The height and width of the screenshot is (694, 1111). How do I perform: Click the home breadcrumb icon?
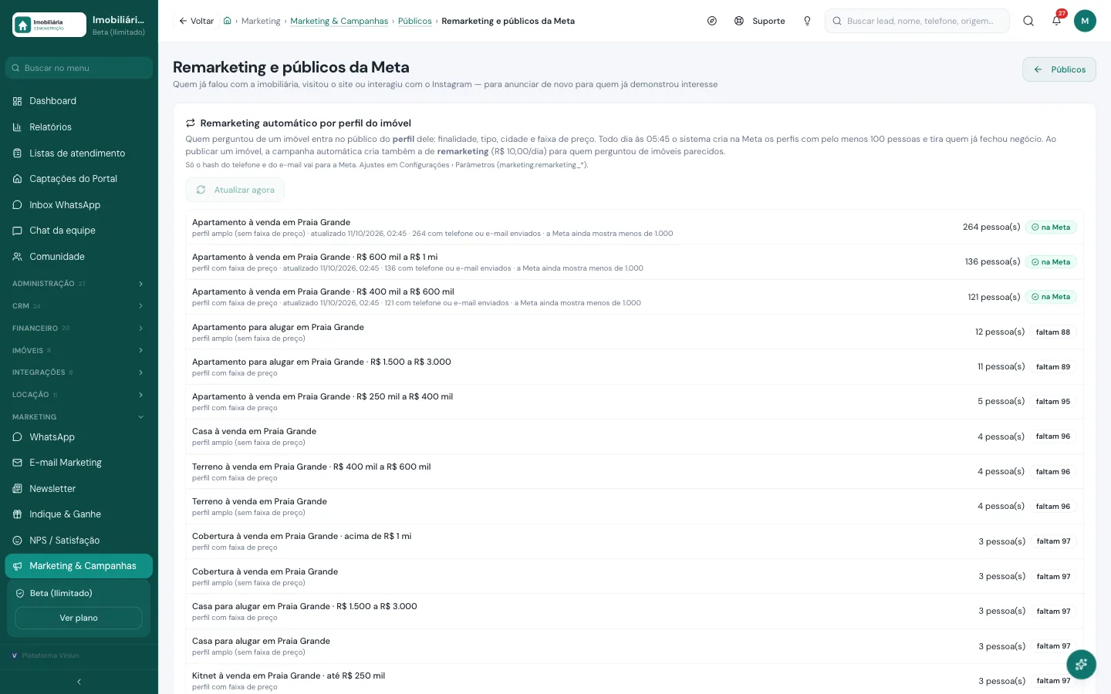pos(228,21)
